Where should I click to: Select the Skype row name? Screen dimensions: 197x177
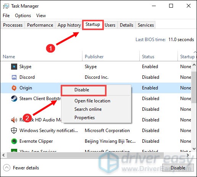[25, 67]
